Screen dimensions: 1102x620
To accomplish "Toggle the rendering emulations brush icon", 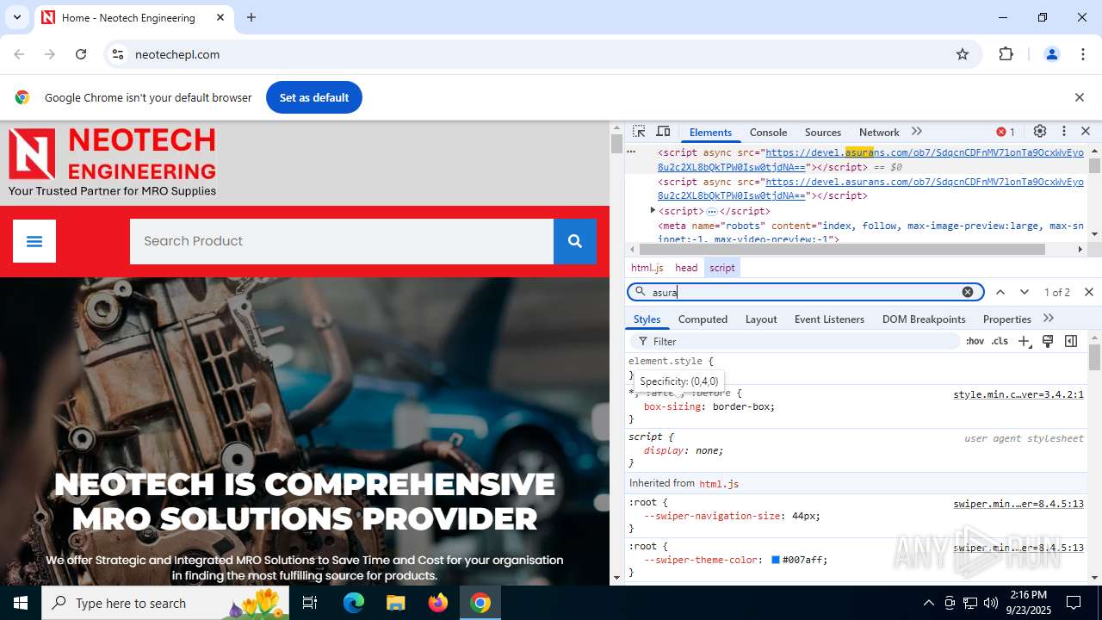I will [1048, 341].
